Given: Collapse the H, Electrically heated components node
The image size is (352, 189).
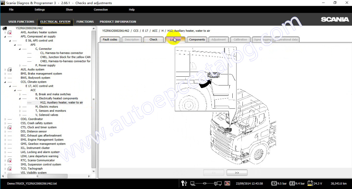Looking at the screenshot, I should [20, 99].
